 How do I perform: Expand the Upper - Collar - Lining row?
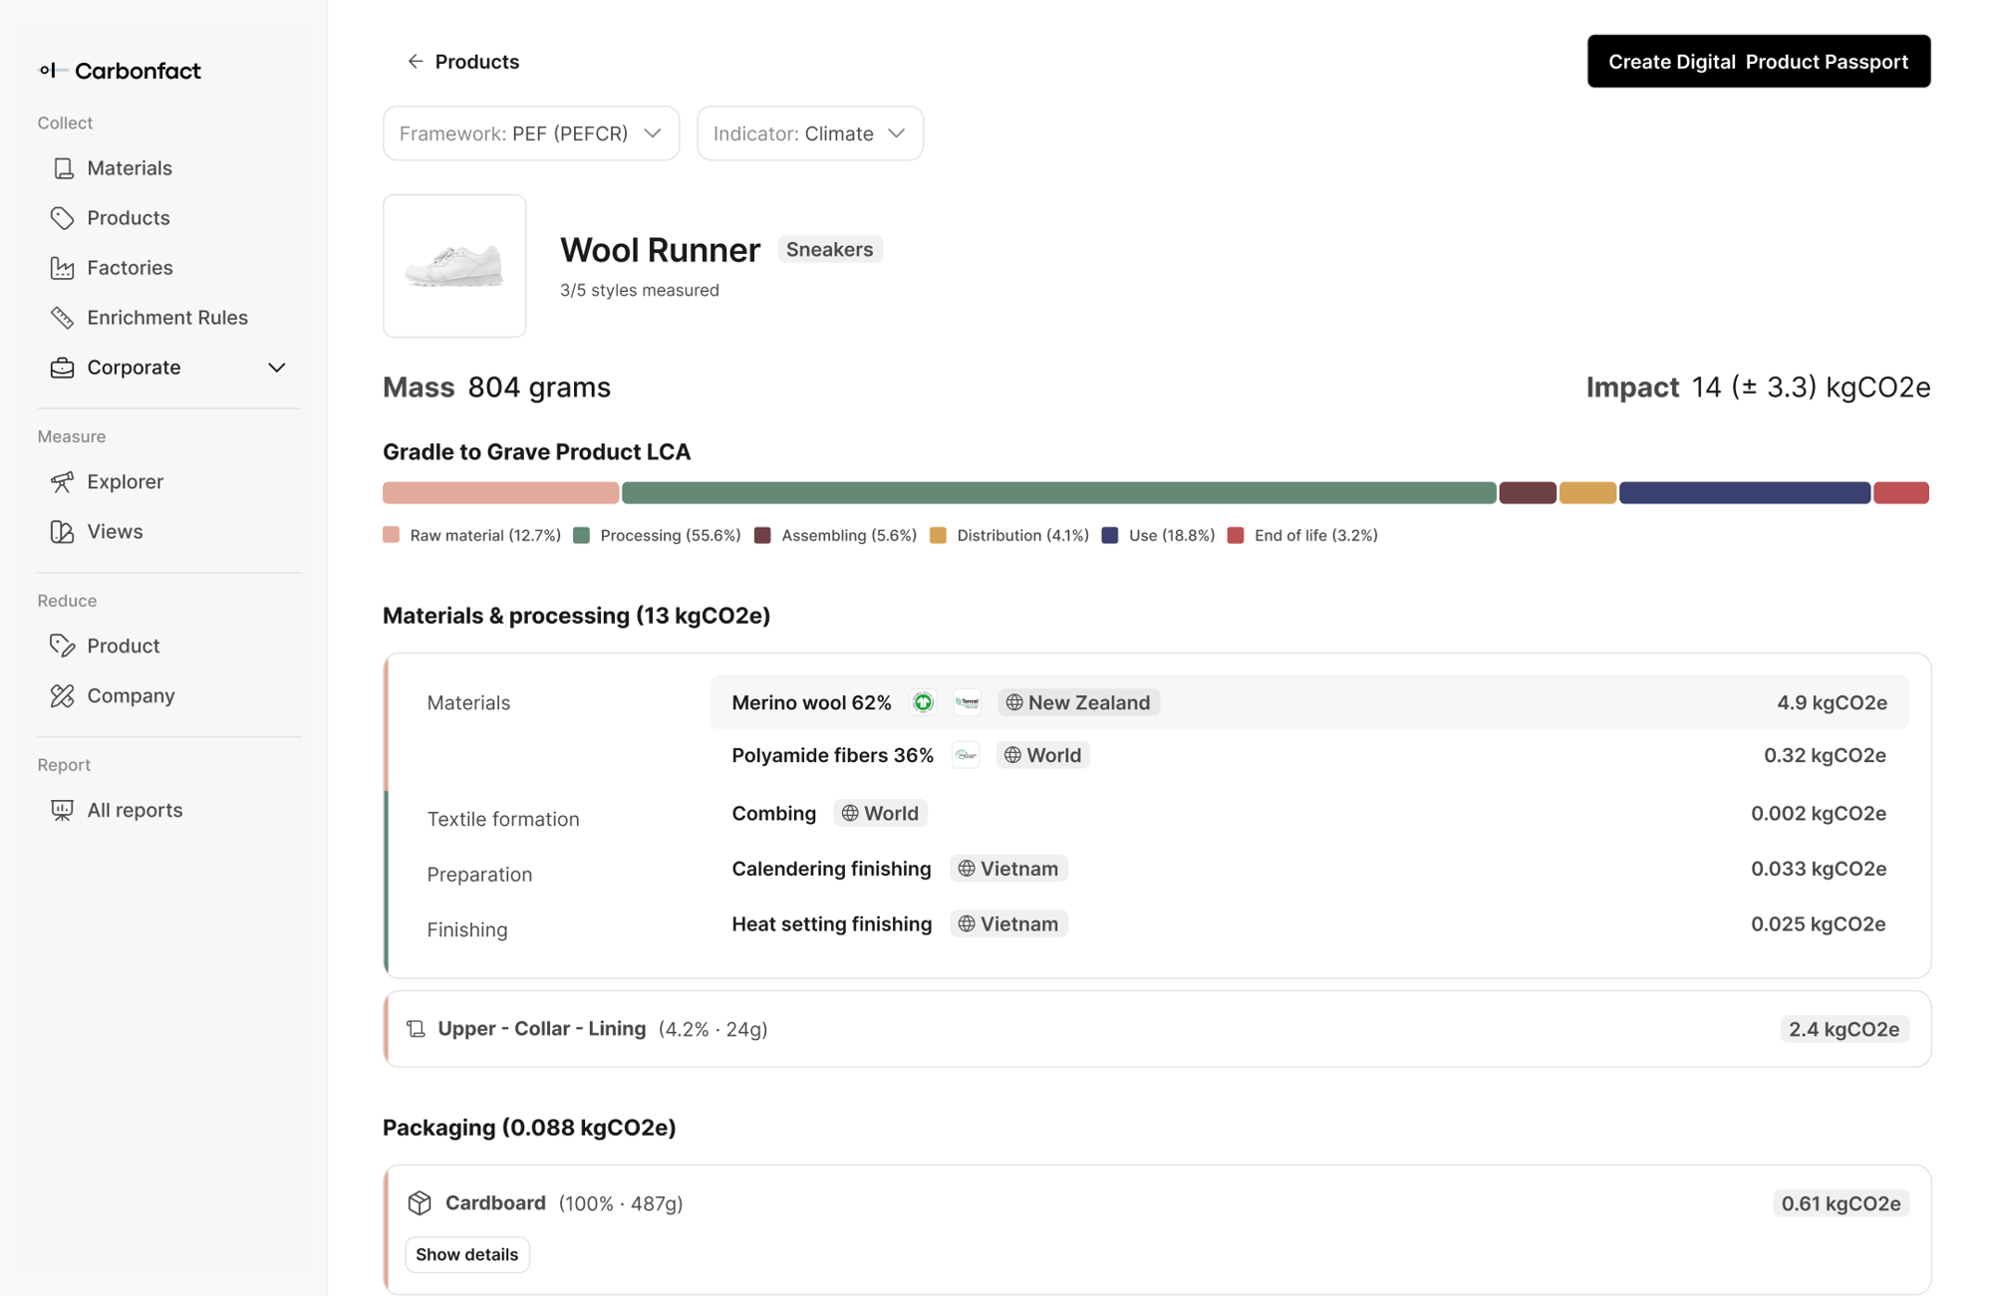[x=1157, y=1029]
